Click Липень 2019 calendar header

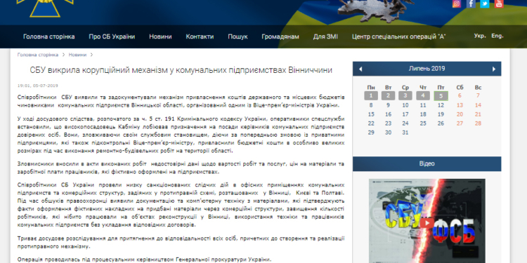[x=427, y=69]
